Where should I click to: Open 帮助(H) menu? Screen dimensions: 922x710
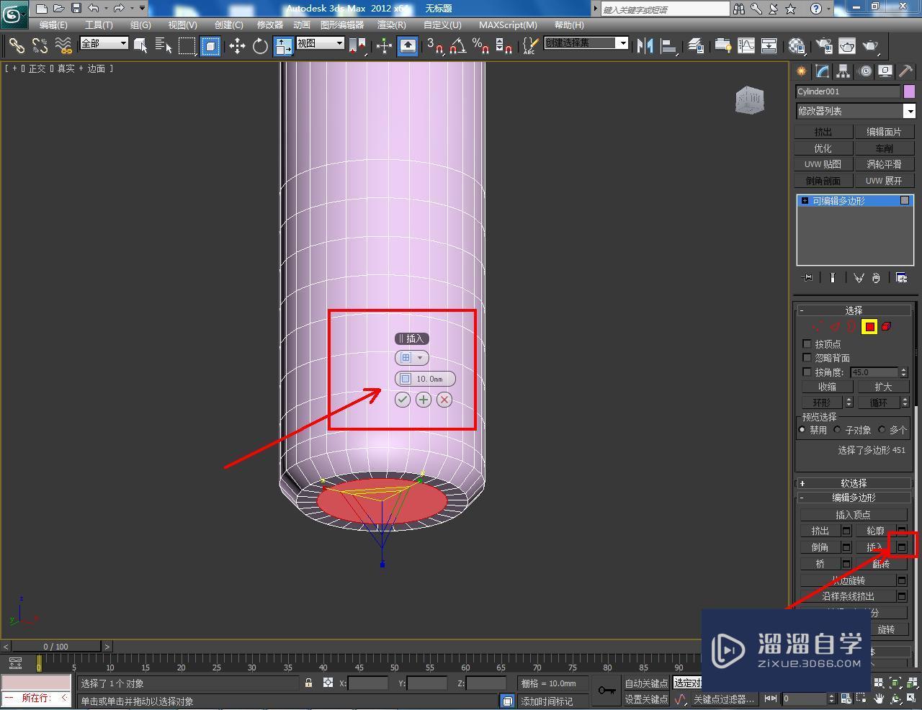(569, 24)
